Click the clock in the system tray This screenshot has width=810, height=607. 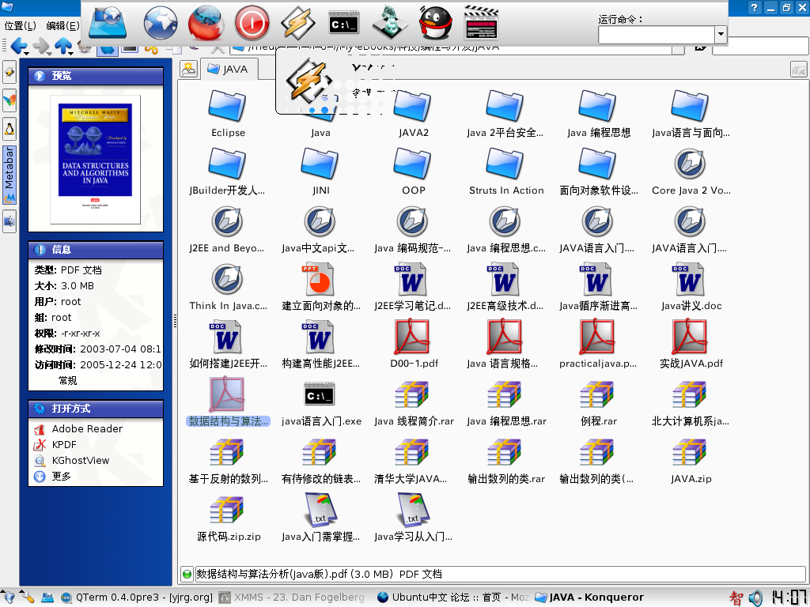[789, 598]
